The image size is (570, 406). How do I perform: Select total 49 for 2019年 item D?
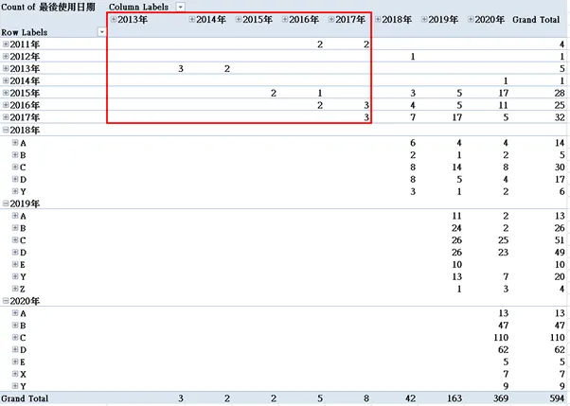pos(560,253)
